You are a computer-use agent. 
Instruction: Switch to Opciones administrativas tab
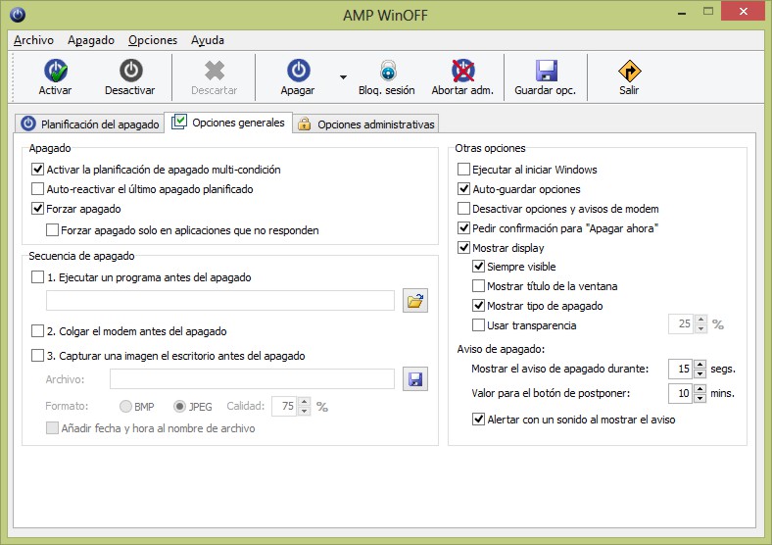coord(365,124)
